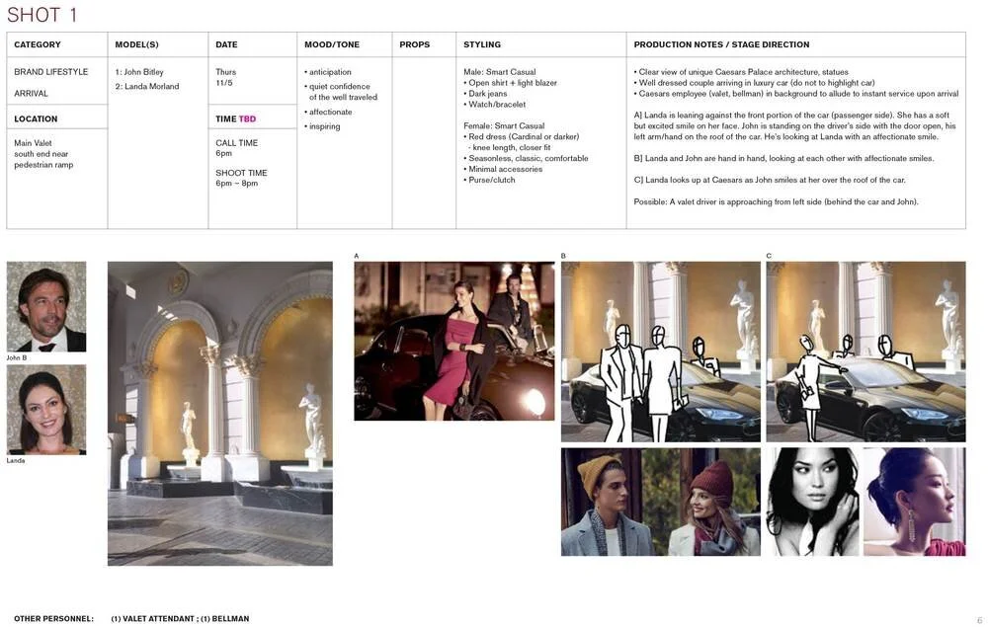Click 'Purse/clutch' styling bullet
This screenshot has height=627, width=988.
(490, 180)
